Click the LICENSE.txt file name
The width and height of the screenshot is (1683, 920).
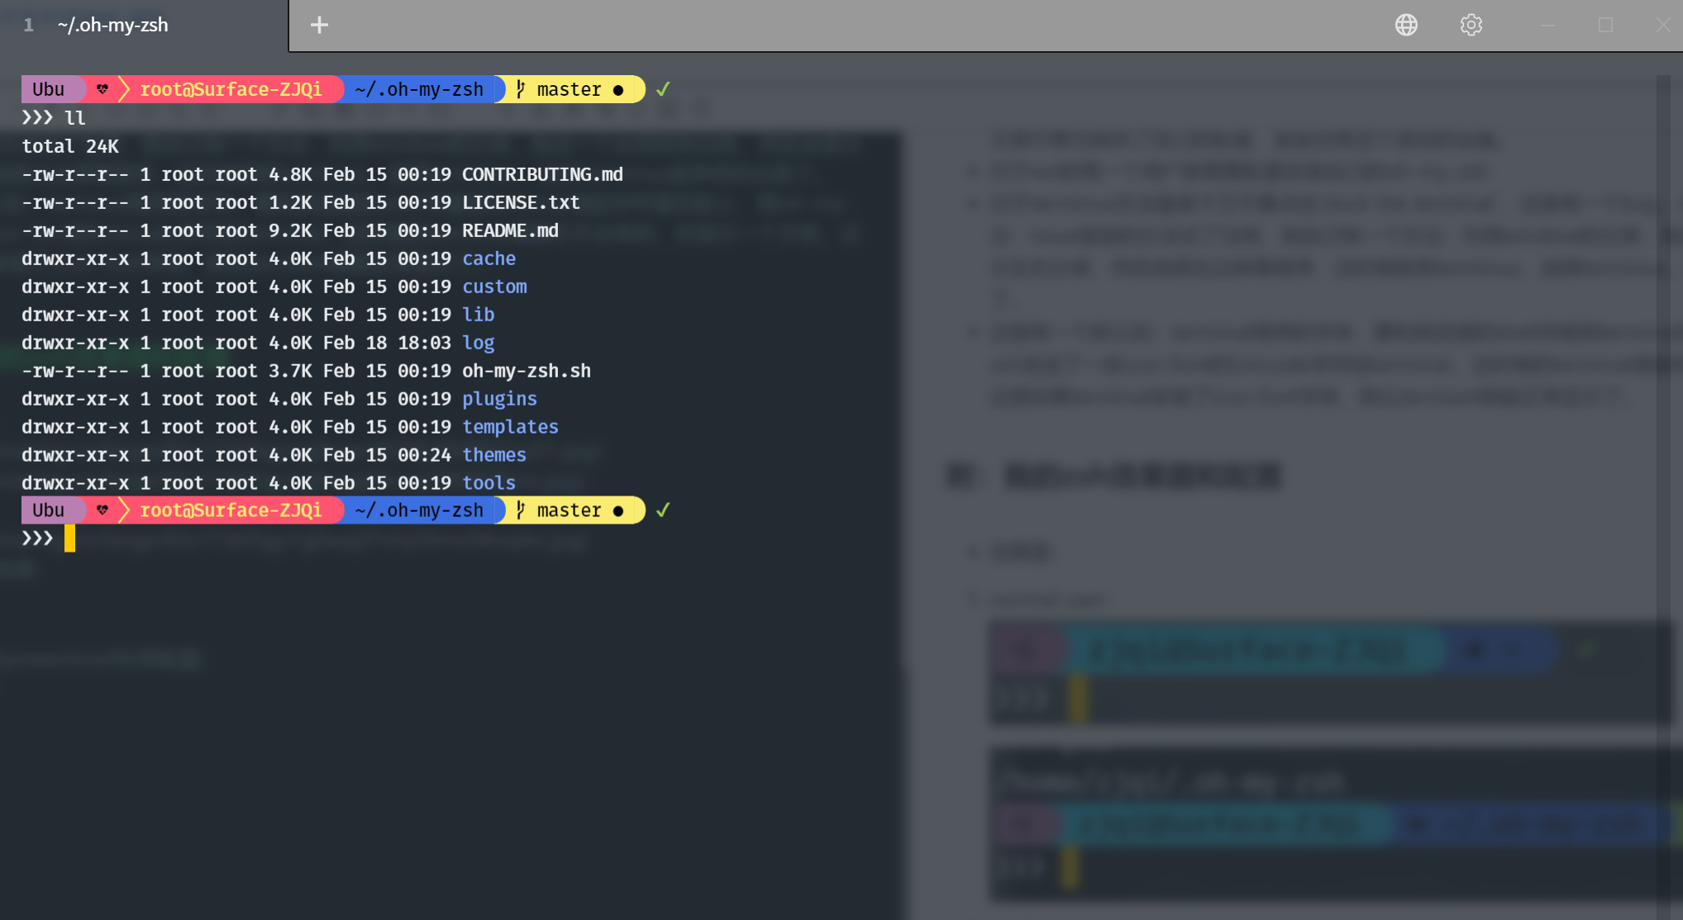pos(521,202)
